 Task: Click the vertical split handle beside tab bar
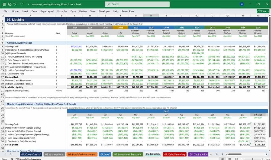[x=222, y=154]
